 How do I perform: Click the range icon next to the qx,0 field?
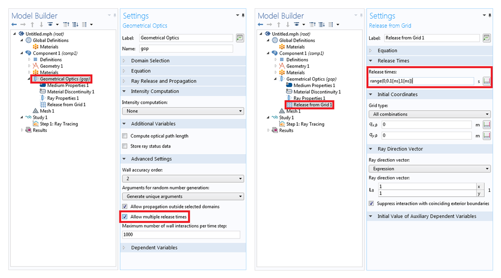click(486, 125)
